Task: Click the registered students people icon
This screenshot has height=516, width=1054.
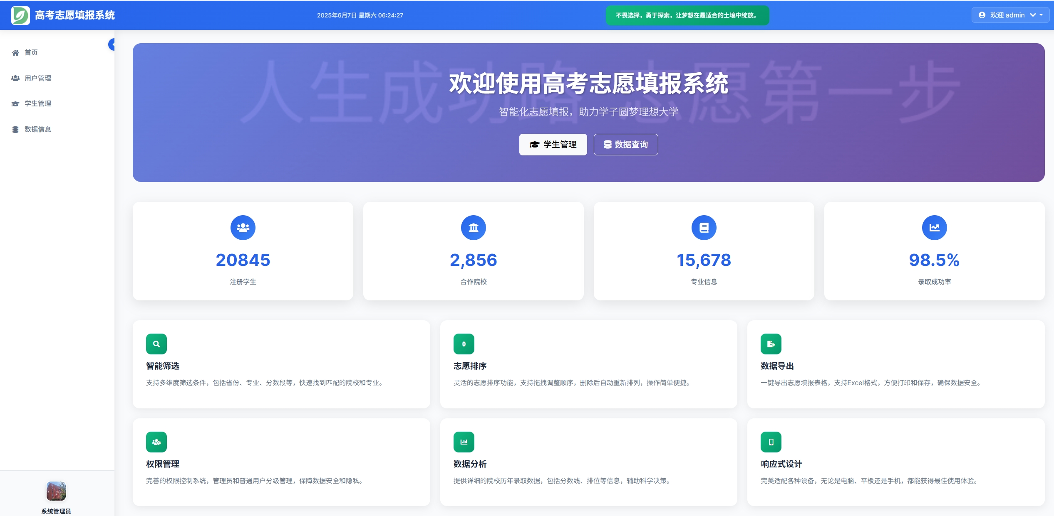Action: [243, 228]
